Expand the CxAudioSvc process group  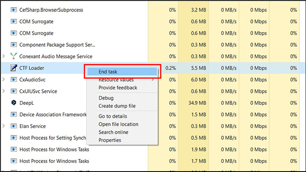coord(3,79)
